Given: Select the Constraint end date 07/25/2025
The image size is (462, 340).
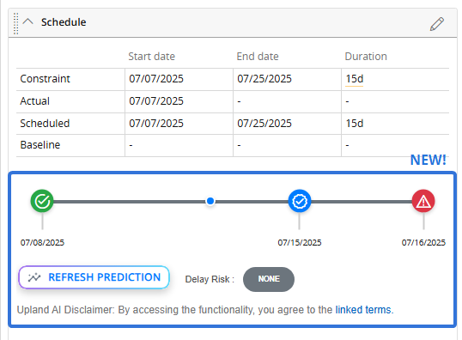Looking at the screenshot, I should pos(264,79).
